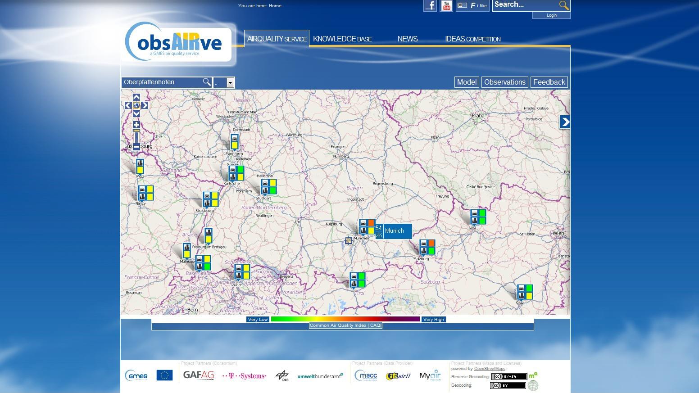Click the Login button
This screenshot has height=393, width=699.
551,15
